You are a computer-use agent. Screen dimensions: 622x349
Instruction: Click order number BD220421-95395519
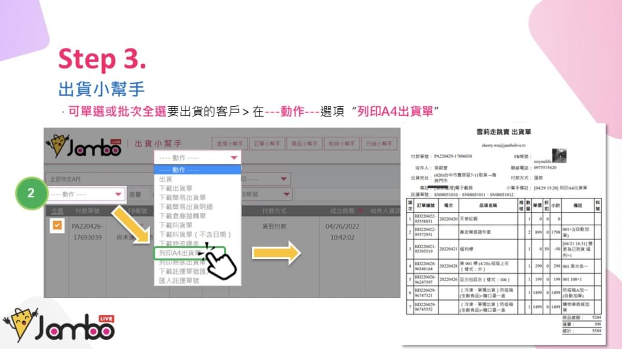coord(426,248)
